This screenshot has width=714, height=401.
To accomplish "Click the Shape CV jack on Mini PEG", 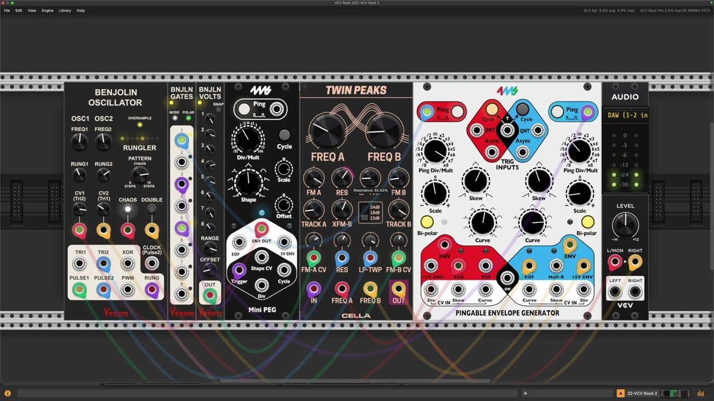I will (x=262, y=257).
